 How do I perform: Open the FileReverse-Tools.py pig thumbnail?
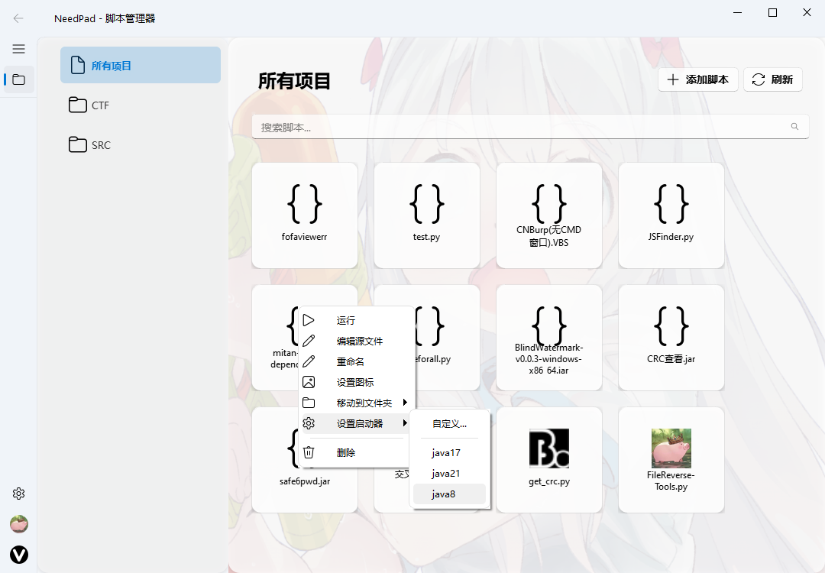[x=671, y=448]
